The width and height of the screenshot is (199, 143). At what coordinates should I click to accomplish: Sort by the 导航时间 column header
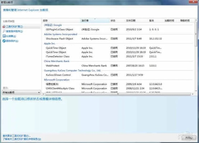[x=186, y=20]
